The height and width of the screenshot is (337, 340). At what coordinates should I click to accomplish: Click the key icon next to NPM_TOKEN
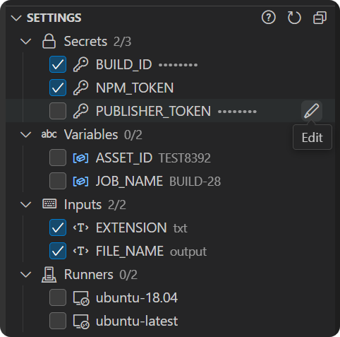tap(80, 88)
